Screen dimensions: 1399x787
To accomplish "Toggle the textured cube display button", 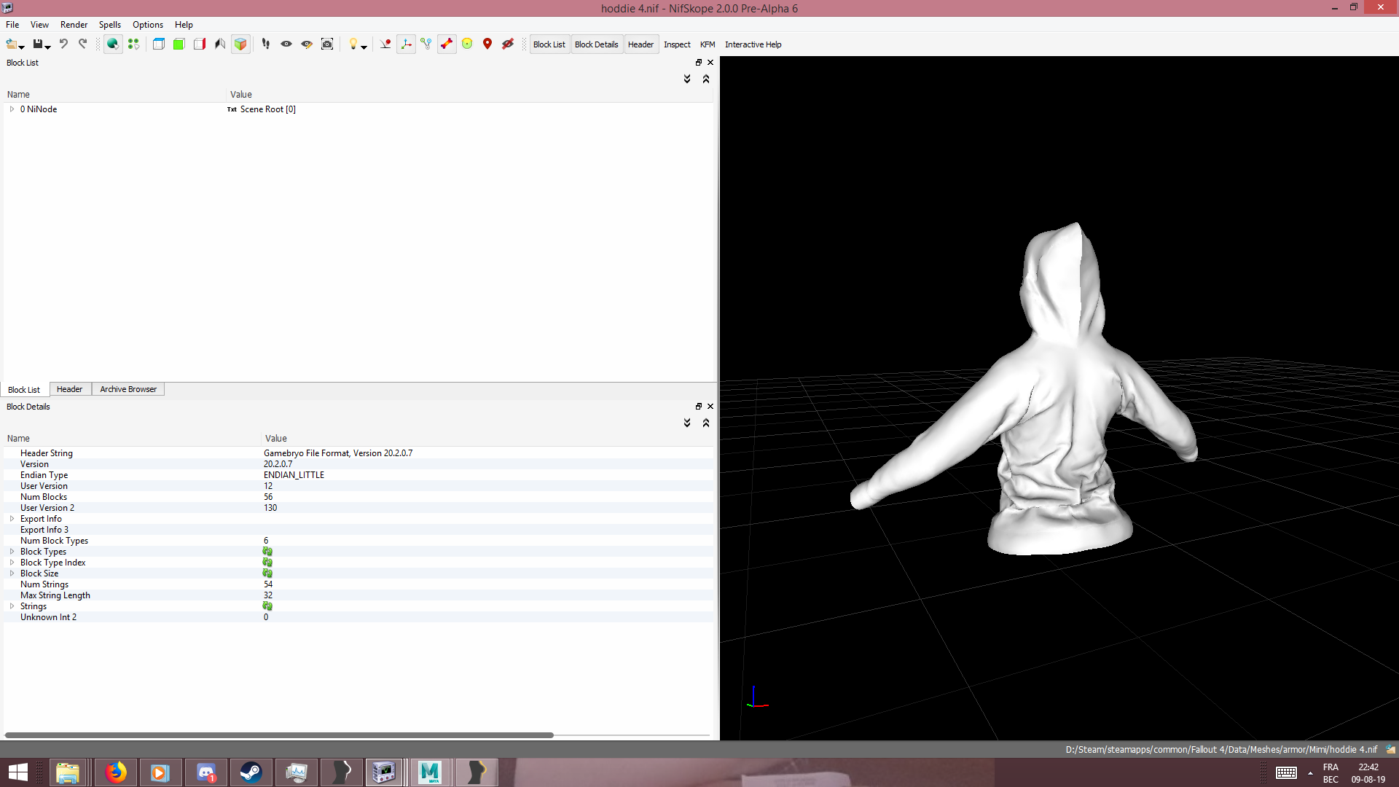I will tap(240, 44).
